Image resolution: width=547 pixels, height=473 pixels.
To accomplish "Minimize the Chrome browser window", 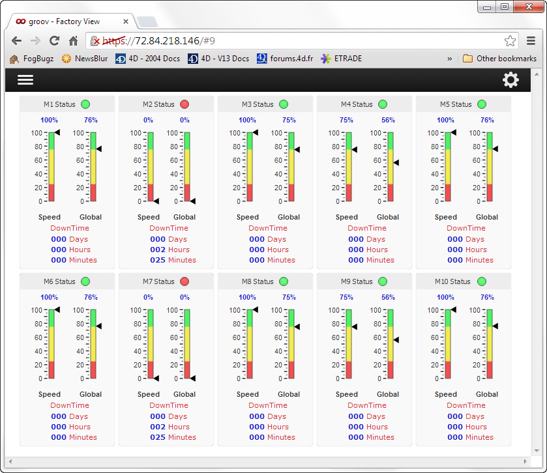I will coord(487,7).
